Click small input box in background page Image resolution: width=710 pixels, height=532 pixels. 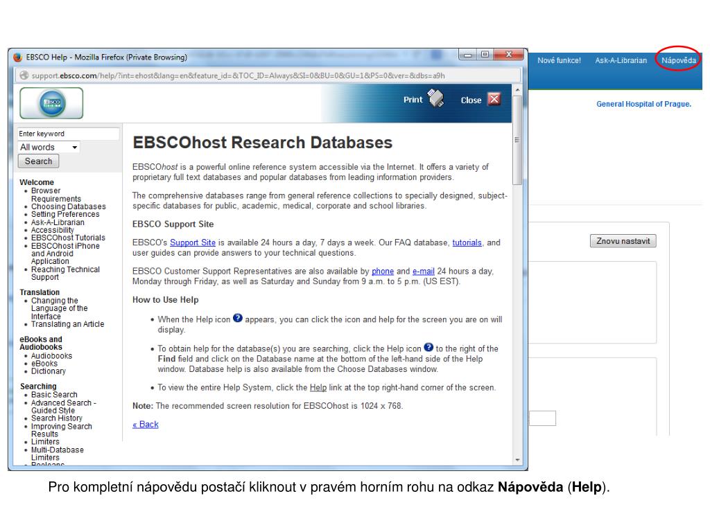pyautogui.click(x=542, y=418)
